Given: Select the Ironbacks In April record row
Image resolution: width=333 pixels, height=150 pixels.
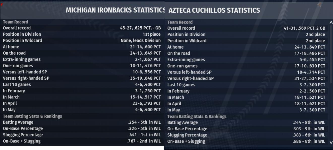Looking at the screenshot, I should (82, 103).
